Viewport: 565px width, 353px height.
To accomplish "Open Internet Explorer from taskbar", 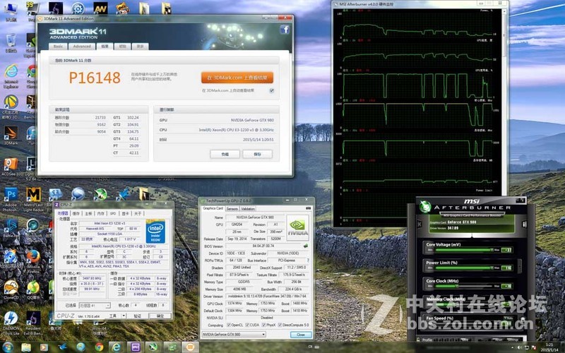I will (x=116, y=347).
